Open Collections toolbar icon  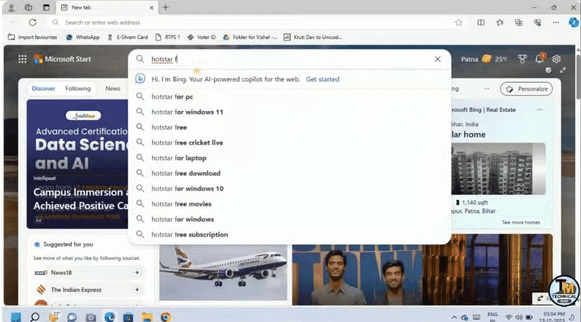519,23
